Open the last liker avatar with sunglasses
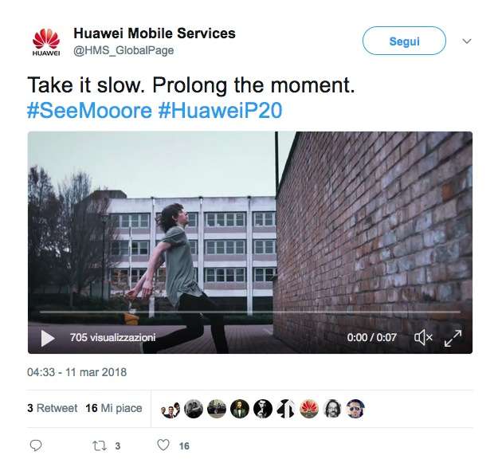This screenshot has height=471, width=502. [355, 409]
